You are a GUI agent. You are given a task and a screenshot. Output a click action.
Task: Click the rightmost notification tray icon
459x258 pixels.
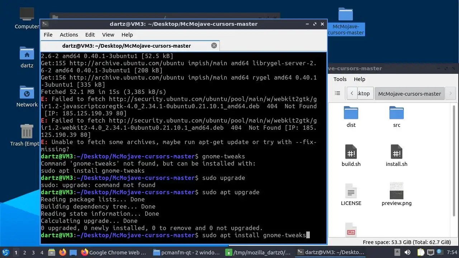click(440, 252)
